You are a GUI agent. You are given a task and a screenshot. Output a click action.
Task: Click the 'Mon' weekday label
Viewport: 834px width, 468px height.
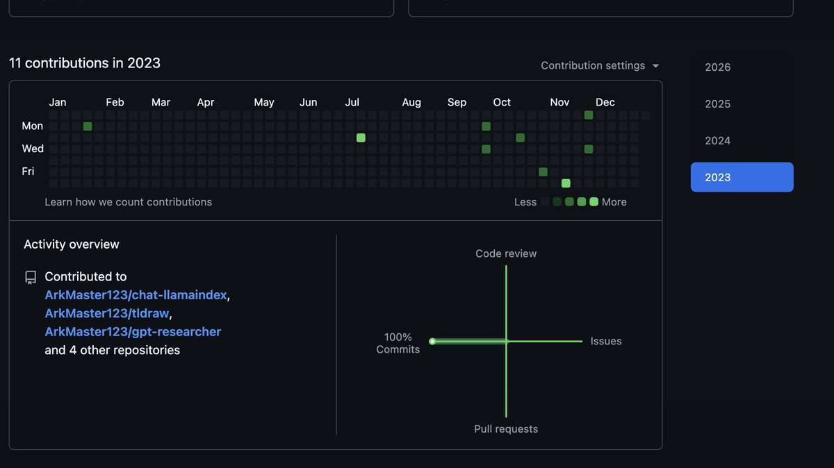(x=33, y=126)
